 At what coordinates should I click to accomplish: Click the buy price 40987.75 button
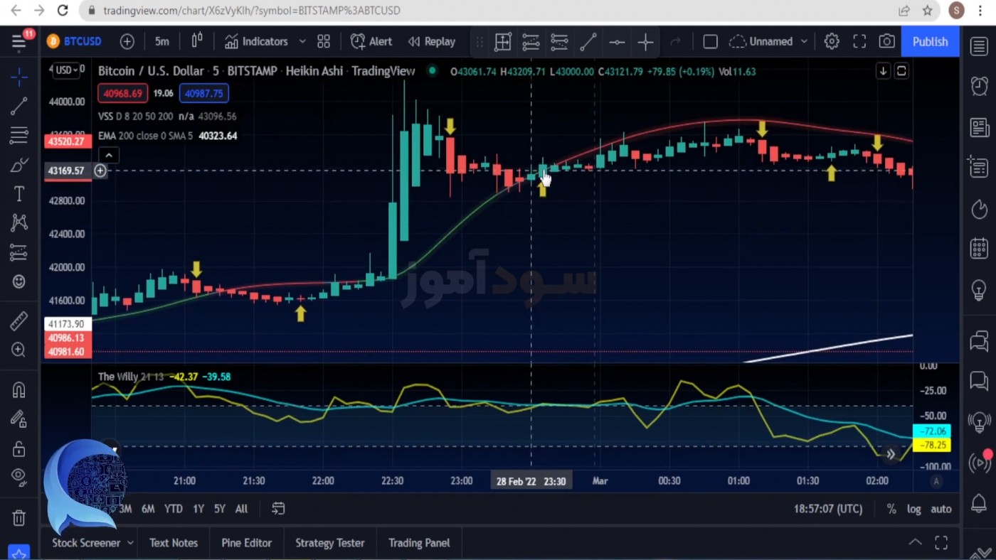coord(204,93)
